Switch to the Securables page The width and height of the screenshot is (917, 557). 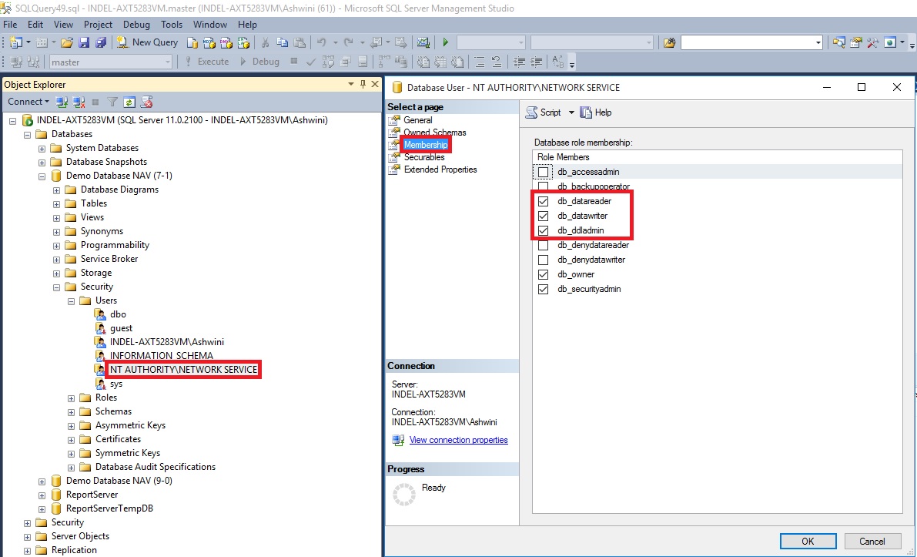click(x=424, y=157)
